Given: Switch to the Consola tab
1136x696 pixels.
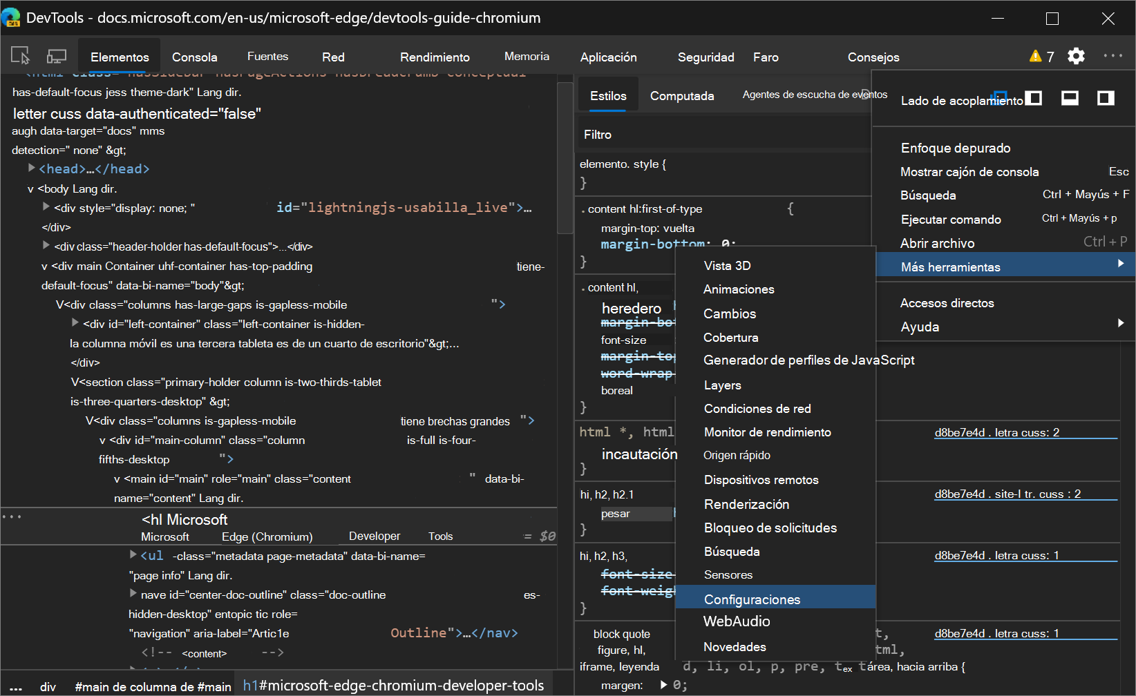Looking at the screenshot, I should [194, 56].
